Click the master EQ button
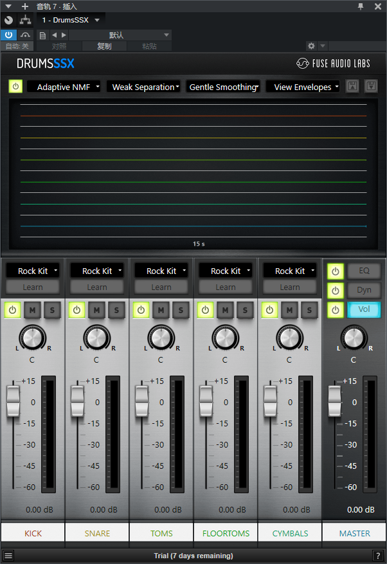Image resolution: width=387 pixels, height=564 pixels. point(364,271)
